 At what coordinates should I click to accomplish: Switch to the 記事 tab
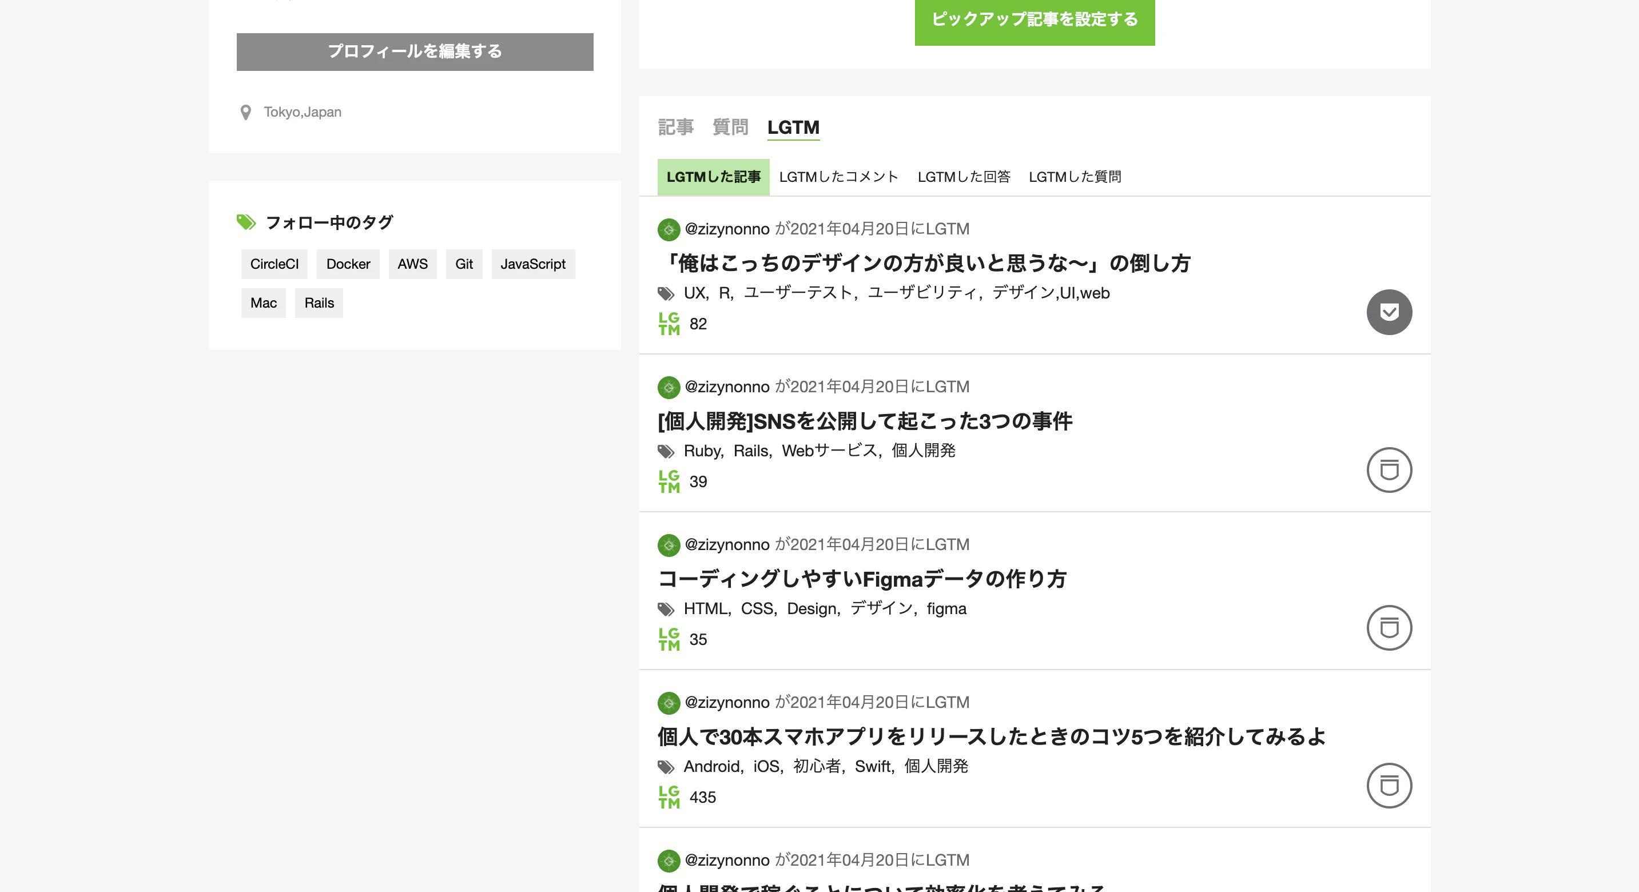pyautogui.click(x=676, y=128)
